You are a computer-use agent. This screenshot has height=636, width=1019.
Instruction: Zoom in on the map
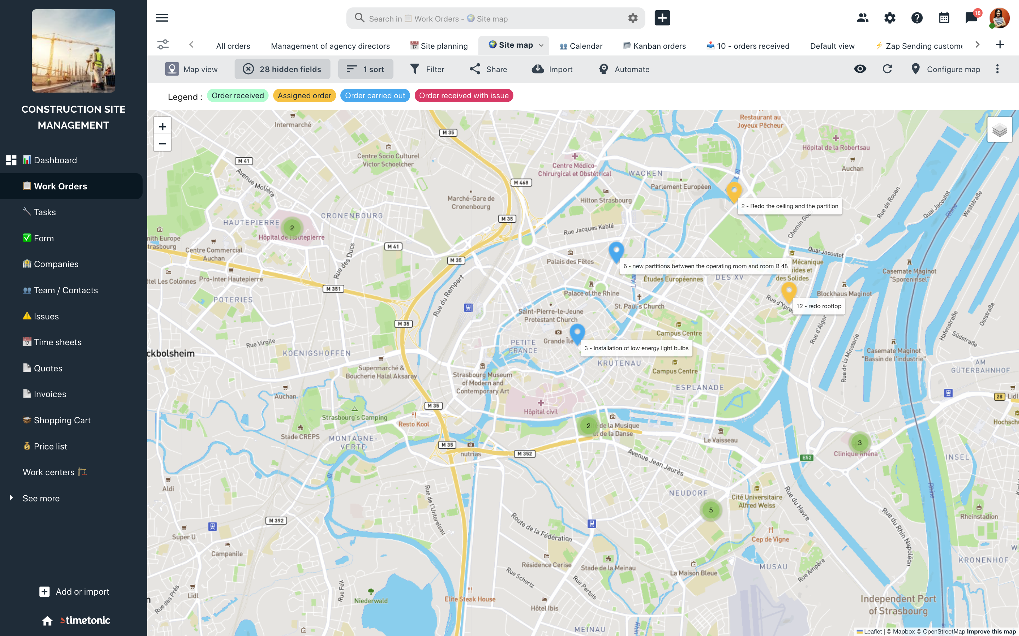tap(162, 126)
